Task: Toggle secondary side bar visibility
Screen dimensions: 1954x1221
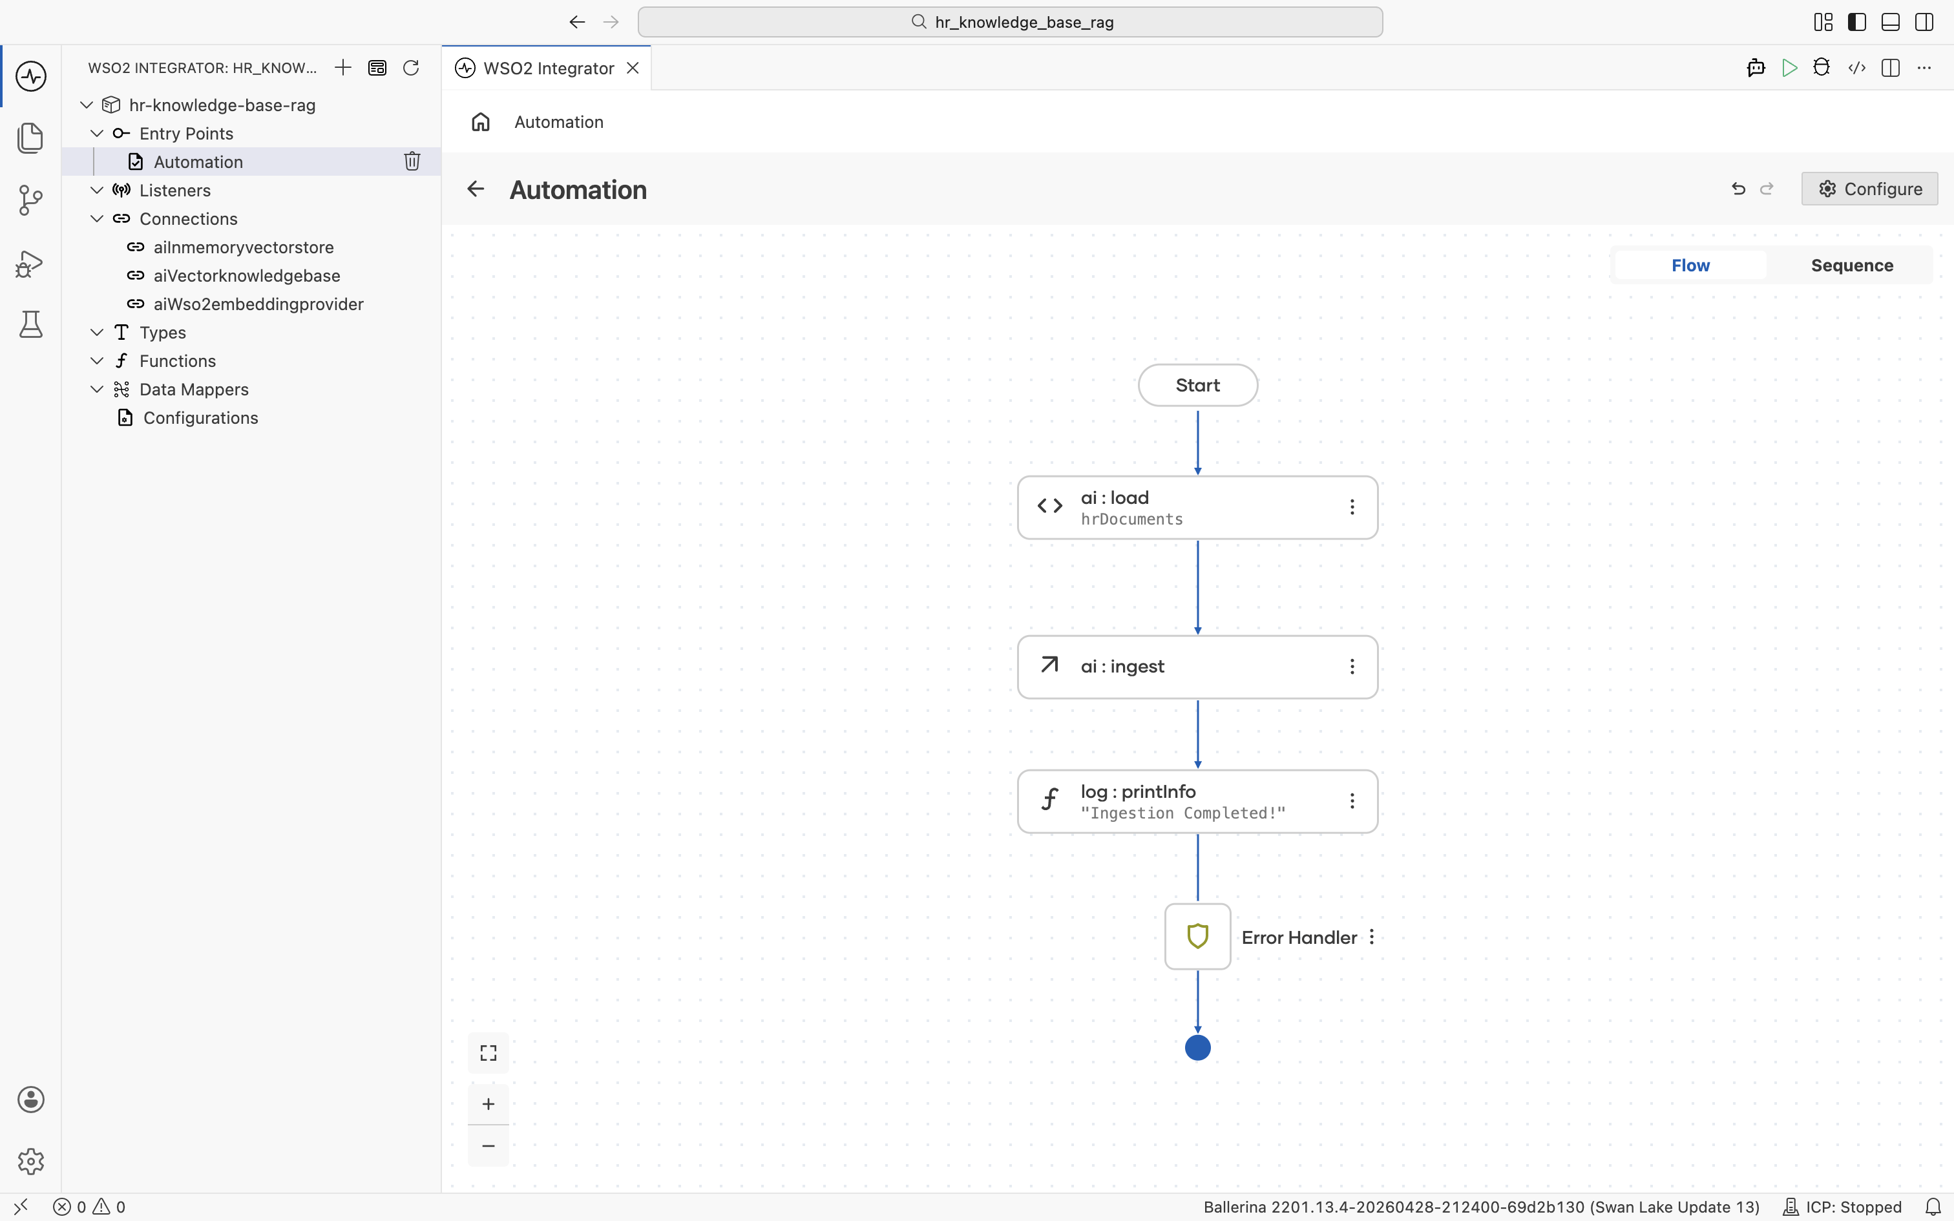Action: point(1924,22)
